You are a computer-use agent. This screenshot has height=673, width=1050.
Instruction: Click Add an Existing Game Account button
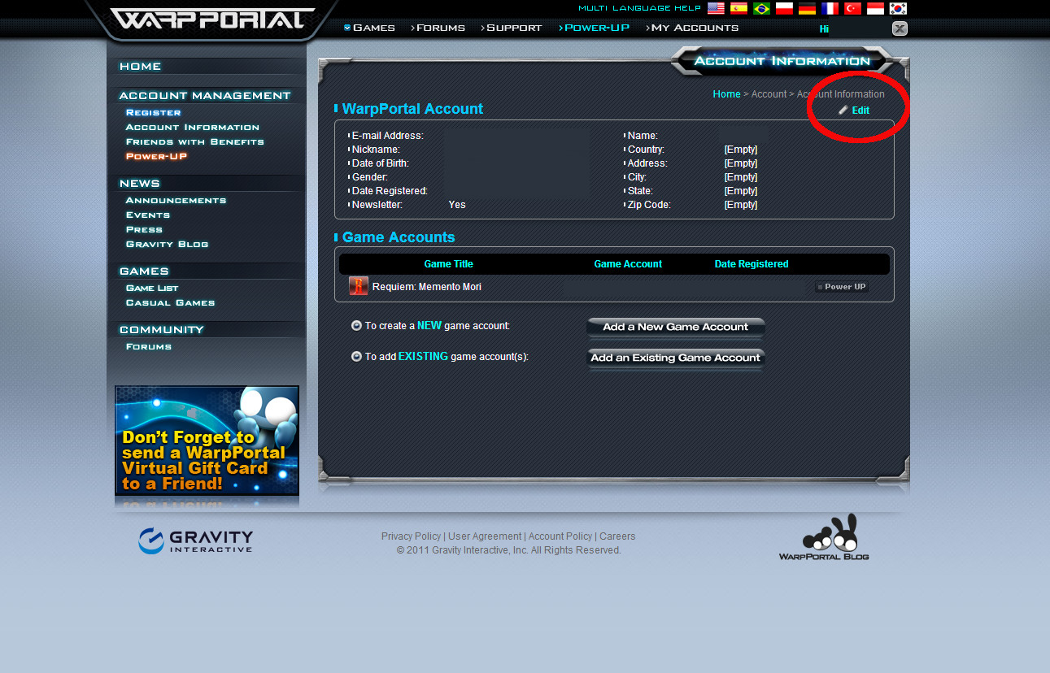[x=676, y=358]
